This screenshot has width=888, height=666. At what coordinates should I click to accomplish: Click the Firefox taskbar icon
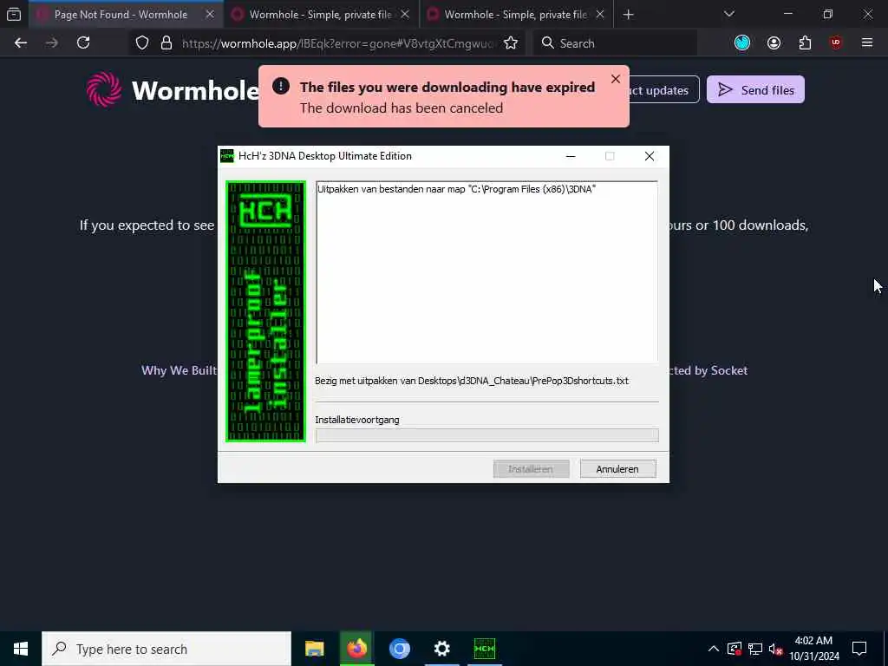point(356,649)
